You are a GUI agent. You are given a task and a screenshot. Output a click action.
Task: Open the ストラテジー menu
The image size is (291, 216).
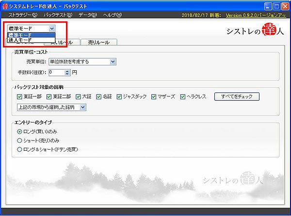22,15
